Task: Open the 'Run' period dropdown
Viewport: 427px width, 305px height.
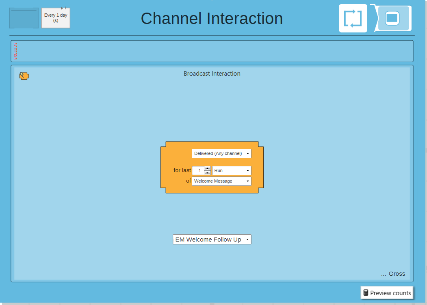Action: 232,171
